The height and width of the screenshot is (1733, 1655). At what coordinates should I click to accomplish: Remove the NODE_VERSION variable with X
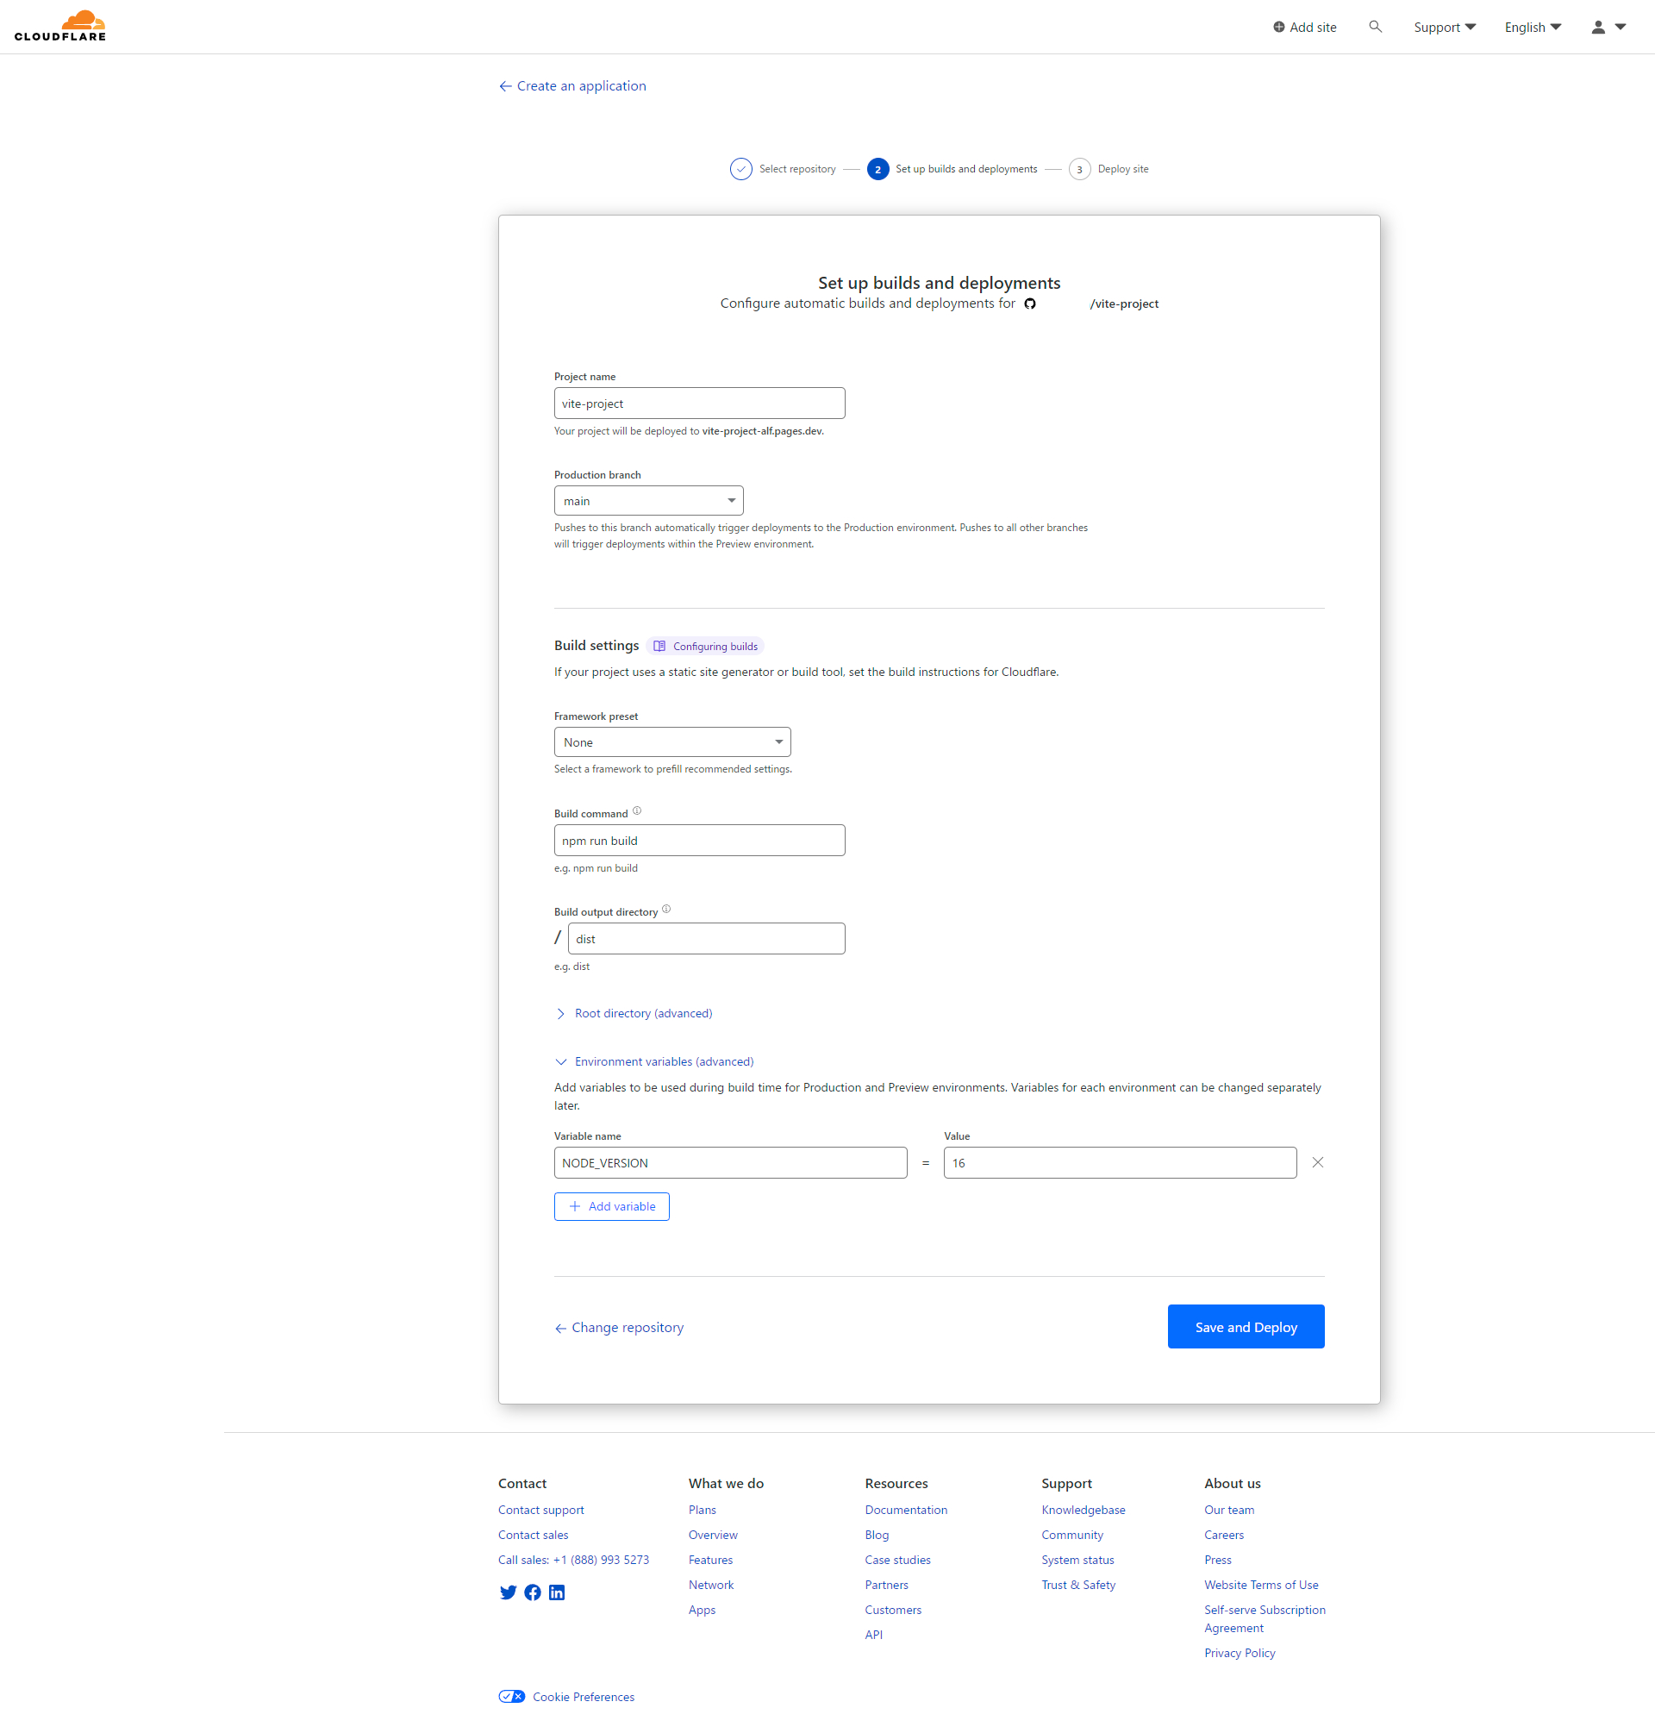tap(1317, 1162)
